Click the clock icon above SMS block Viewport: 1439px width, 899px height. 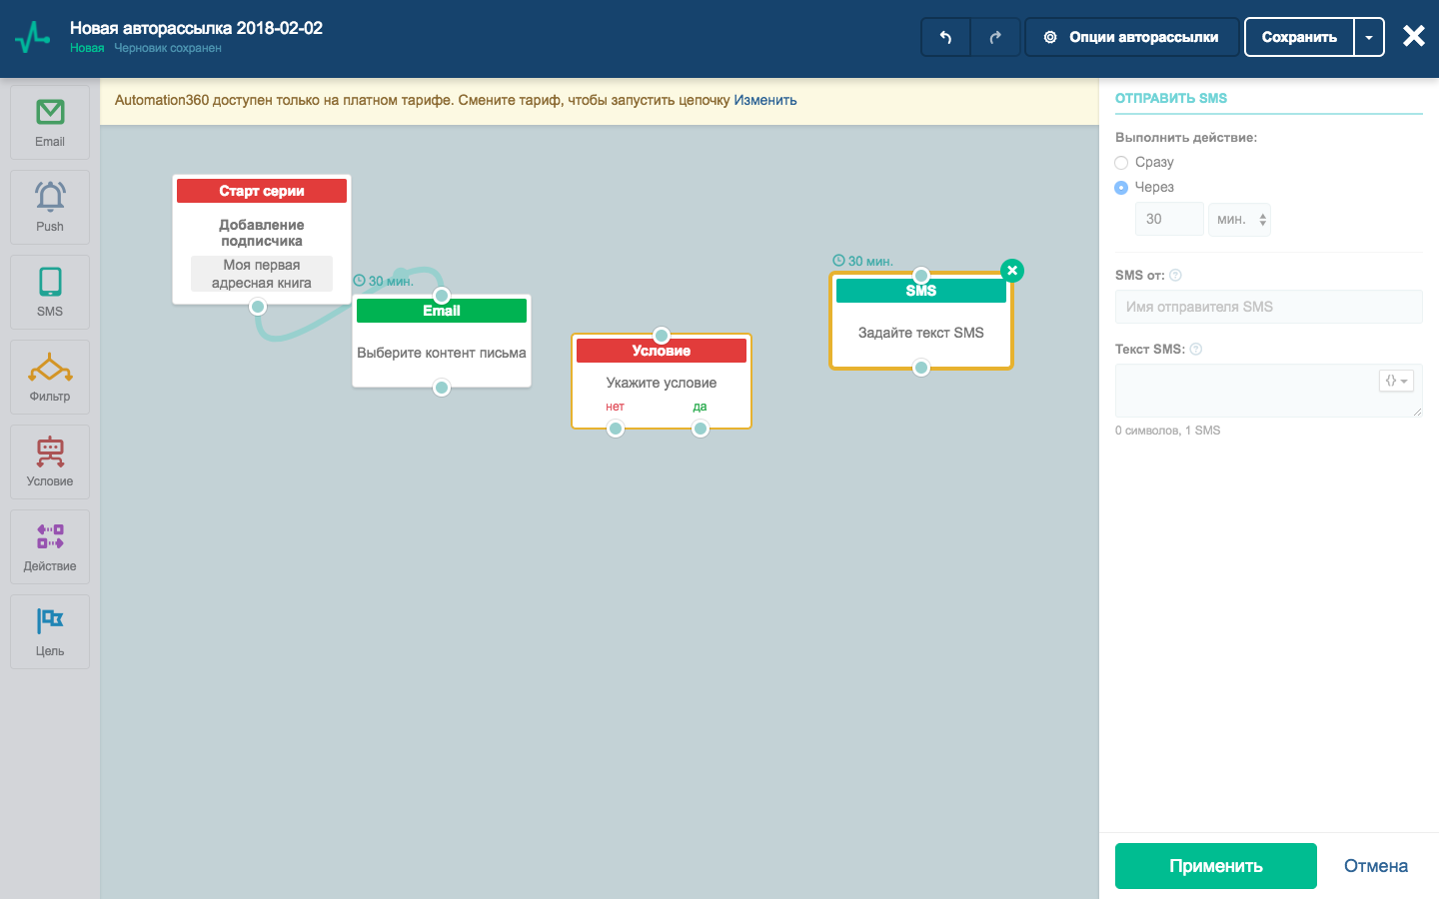pyautogui.click(x=839, y=261)
